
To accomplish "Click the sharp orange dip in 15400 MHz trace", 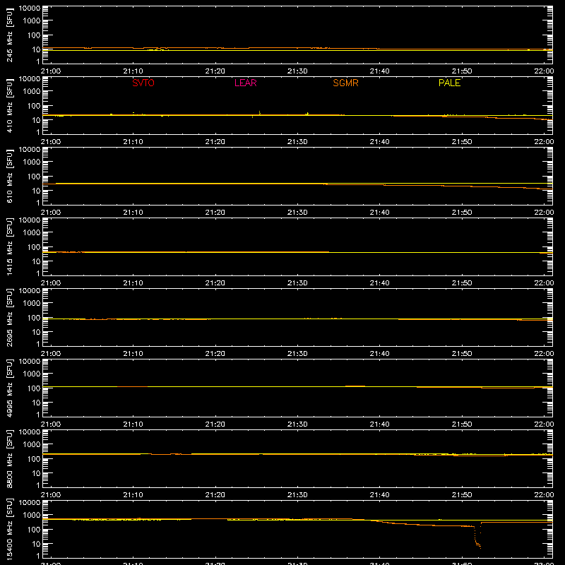I will click(477, 537).
